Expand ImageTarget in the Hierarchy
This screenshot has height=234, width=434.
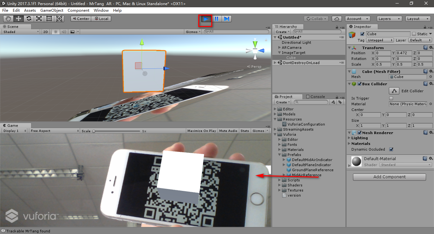(280, 52)
